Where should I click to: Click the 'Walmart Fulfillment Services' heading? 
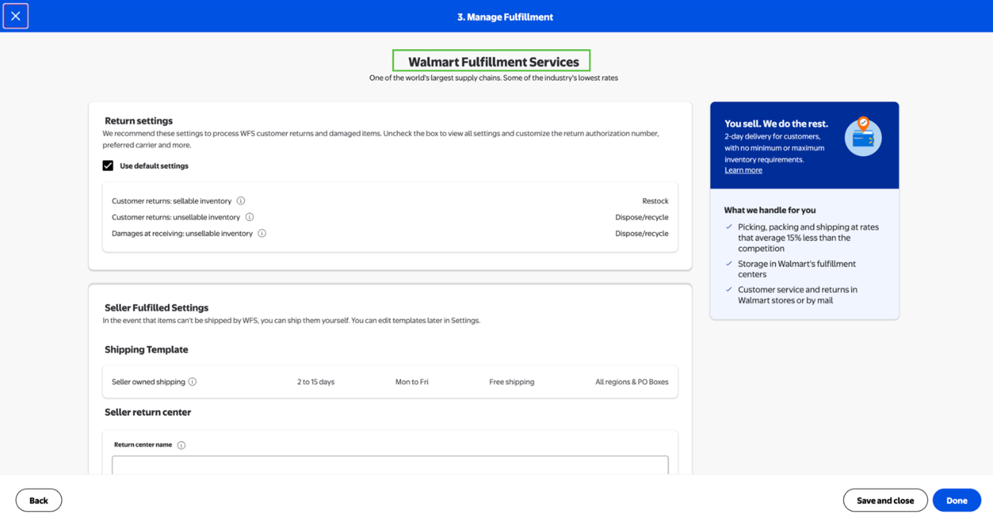click(494, 62)
